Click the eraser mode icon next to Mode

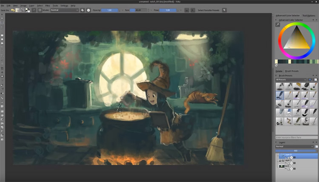[x=83, y=10]
